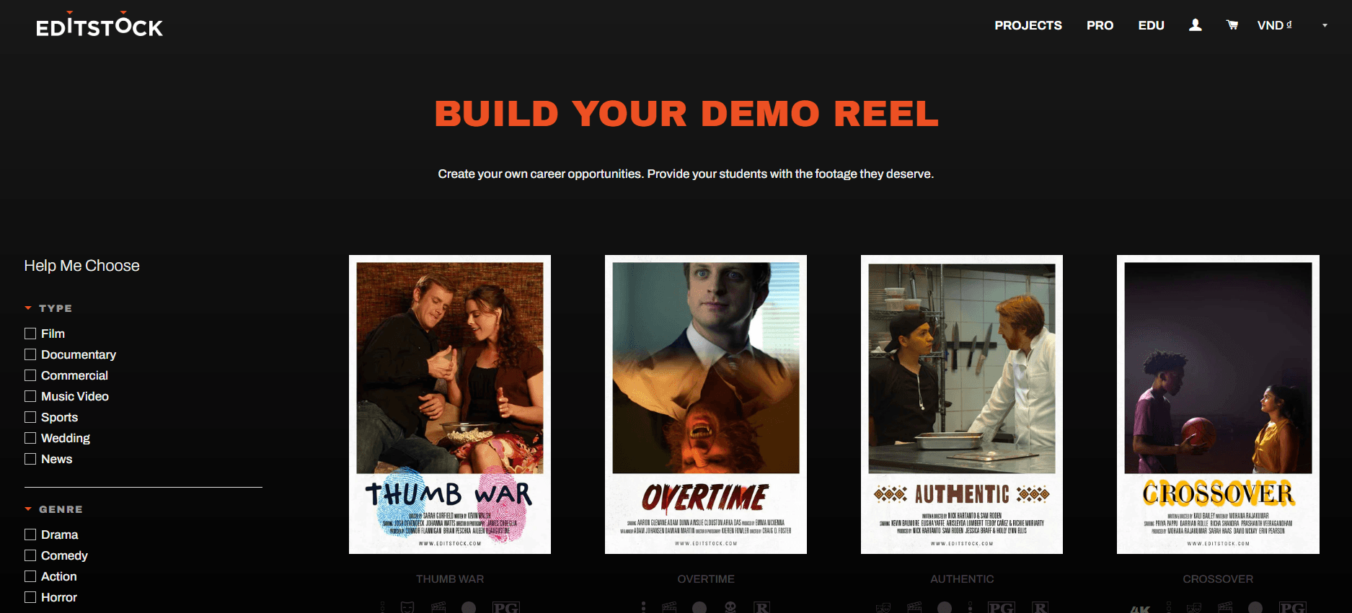Screen dimensions: 1352x613
Task: Click the comedy mask icon under Thumb War
Action: 407,607
